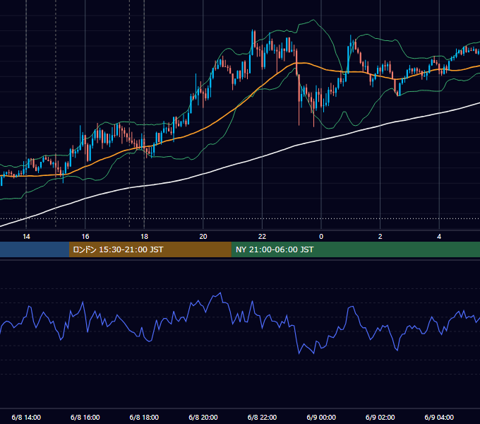Click the hour label 0 on price chart axis
Viewport: 480px width, 424px height.
[321, 237]
